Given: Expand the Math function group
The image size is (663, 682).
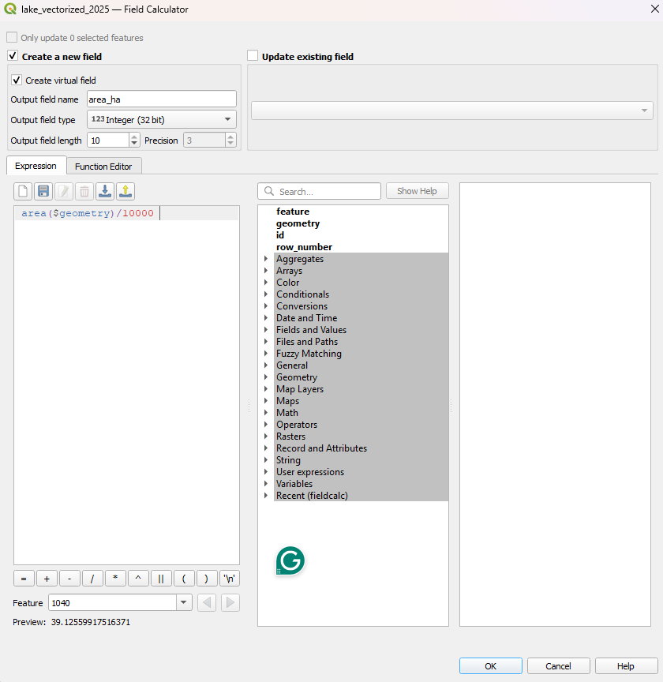Looking at the screenshot, I should coord(266,413).
